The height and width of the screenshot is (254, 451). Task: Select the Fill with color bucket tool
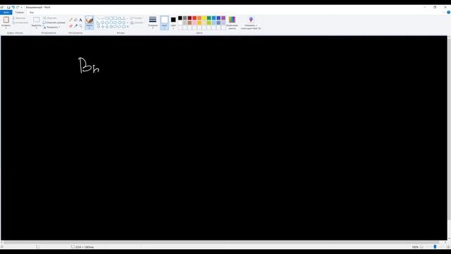point(75,20)
